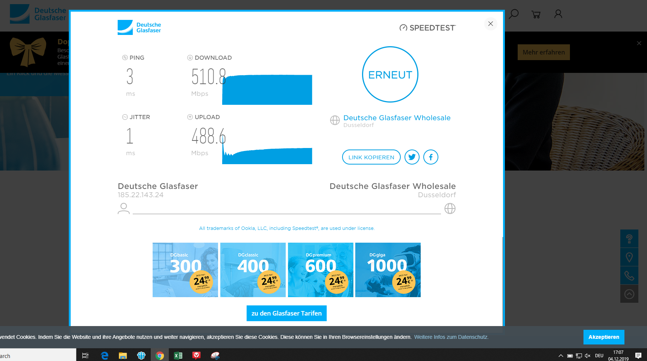Select the DGbasic 300 tariff tile
This screenshot has width=647, height=361.
click(185, 270)
